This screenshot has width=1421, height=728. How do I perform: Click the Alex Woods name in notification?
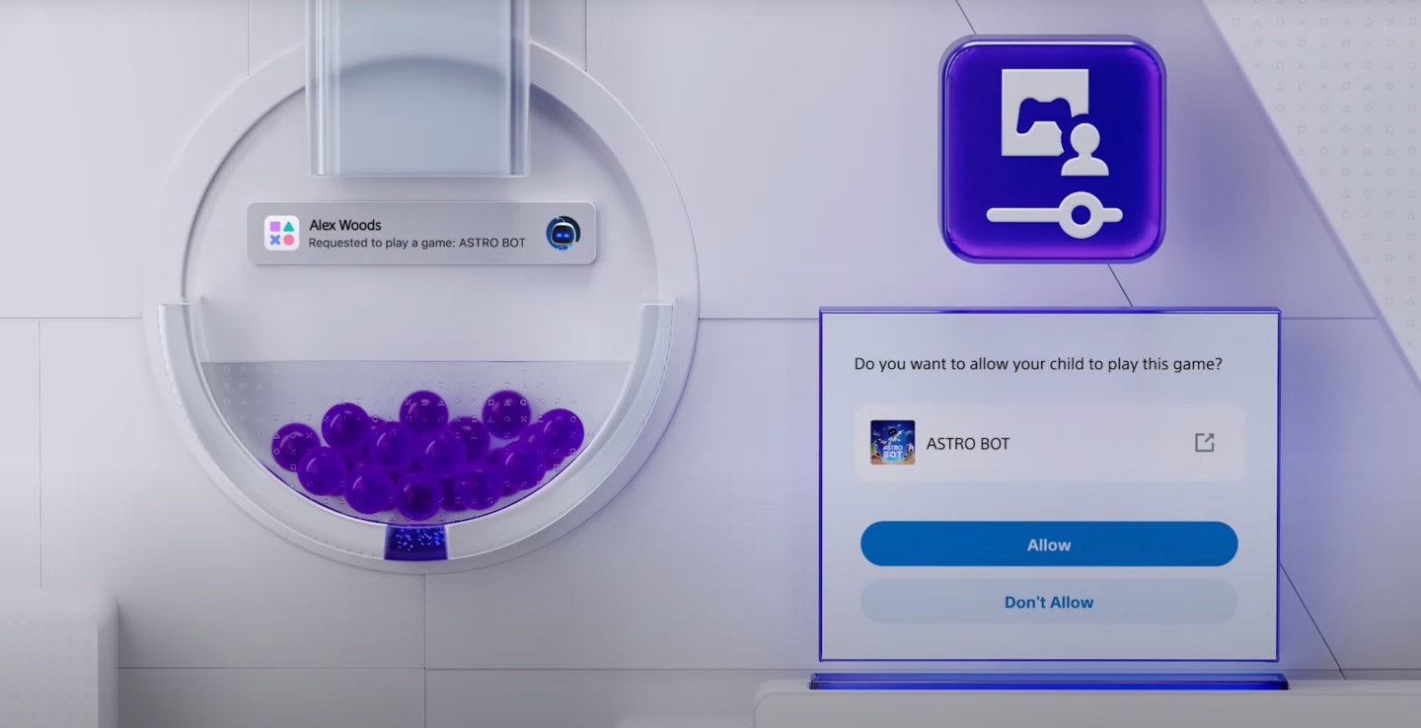pos(345,225)
